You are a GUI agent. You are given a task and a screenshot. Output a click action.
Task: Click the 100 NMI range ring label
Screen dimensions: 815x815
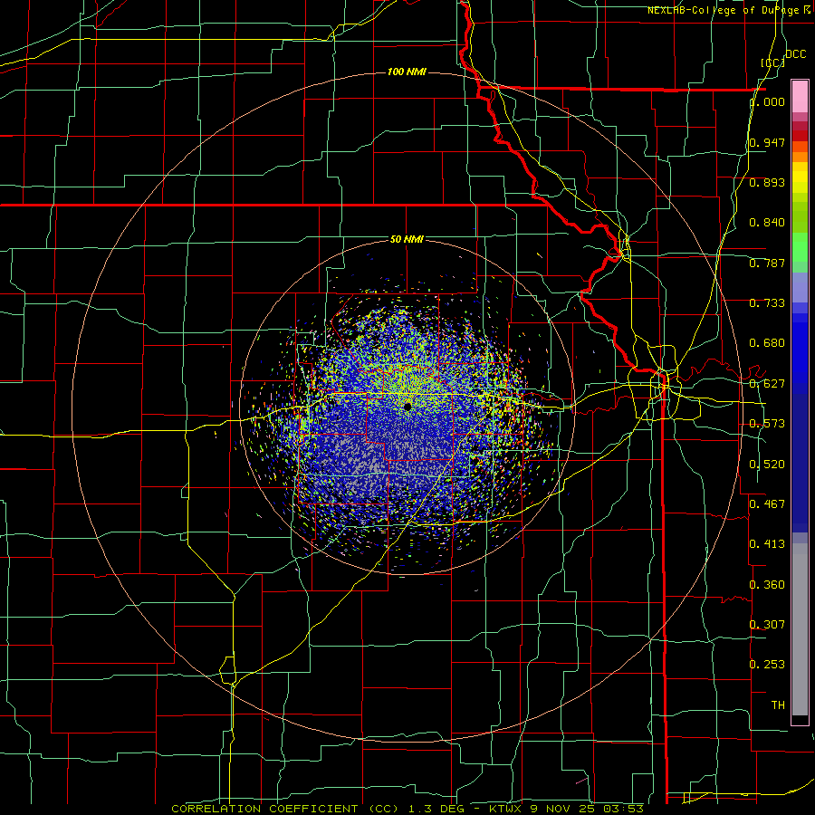pyautogui.click(x=407, y=72)
